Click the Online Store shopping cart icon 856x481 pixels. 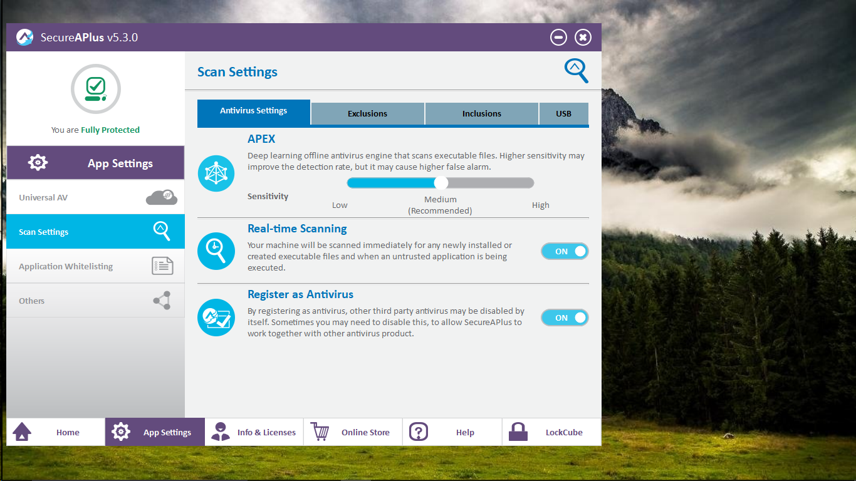pos(320,432)
